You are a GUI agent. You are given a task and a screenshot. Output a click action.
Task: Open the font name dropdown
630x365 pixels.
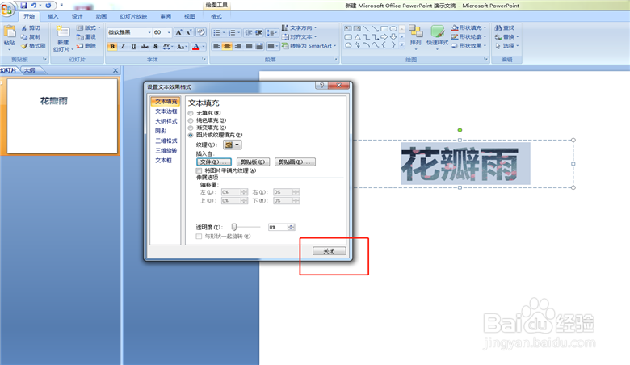pyautogui.click(x=149, y=32)
